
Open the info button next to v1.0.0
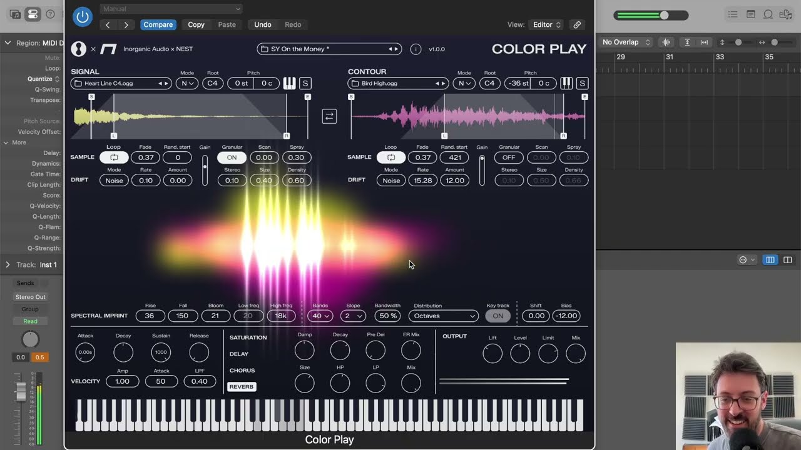416,49
